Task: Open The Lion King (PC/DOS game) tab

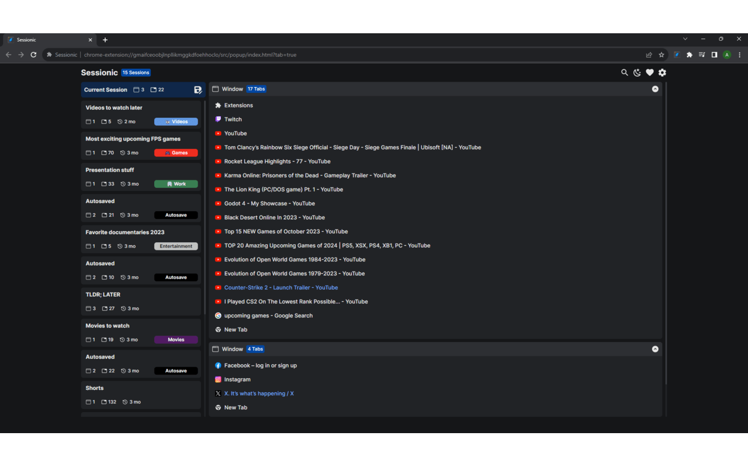Action: click(283, 189)
